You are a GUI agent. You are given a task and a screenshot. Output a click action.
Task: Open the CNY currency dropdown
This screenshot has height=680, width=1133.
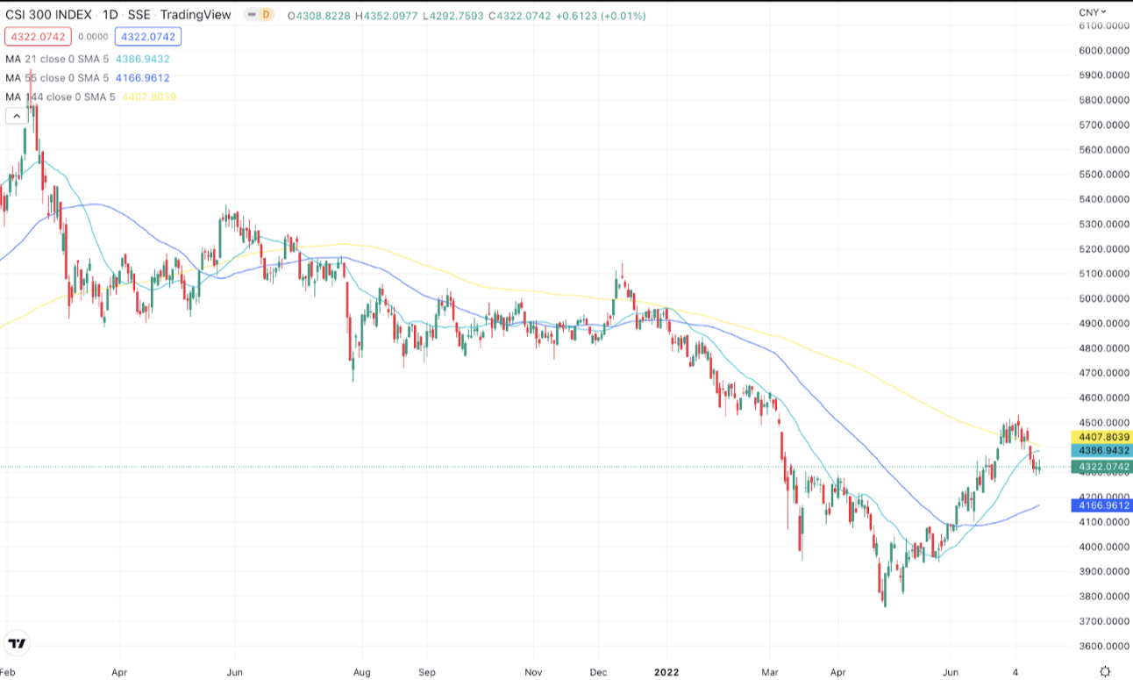1092,12
